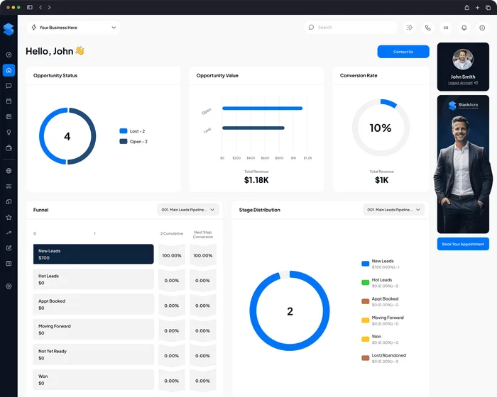Open the settings gear at the sidebar bottom
The height and width of the screenshot is (397, 497).
(9, 286)
